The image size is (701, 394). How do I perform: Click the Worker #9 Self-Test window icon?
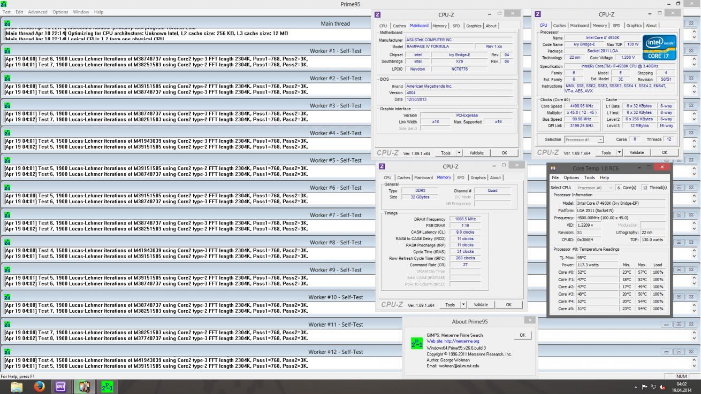(x=7, y=269)
